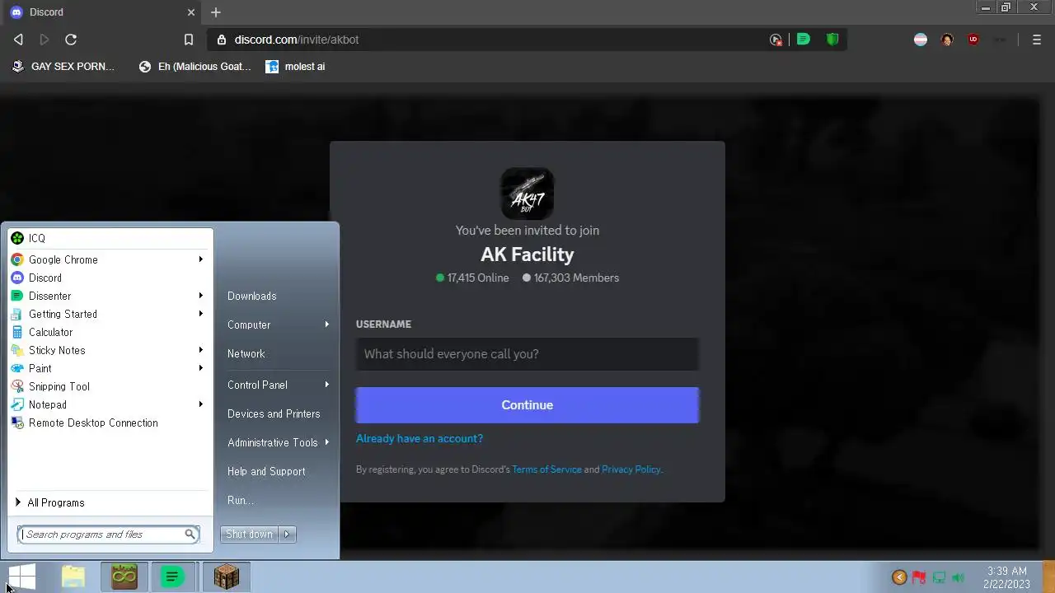Open Network from the Start menu

tap(246, 353)
